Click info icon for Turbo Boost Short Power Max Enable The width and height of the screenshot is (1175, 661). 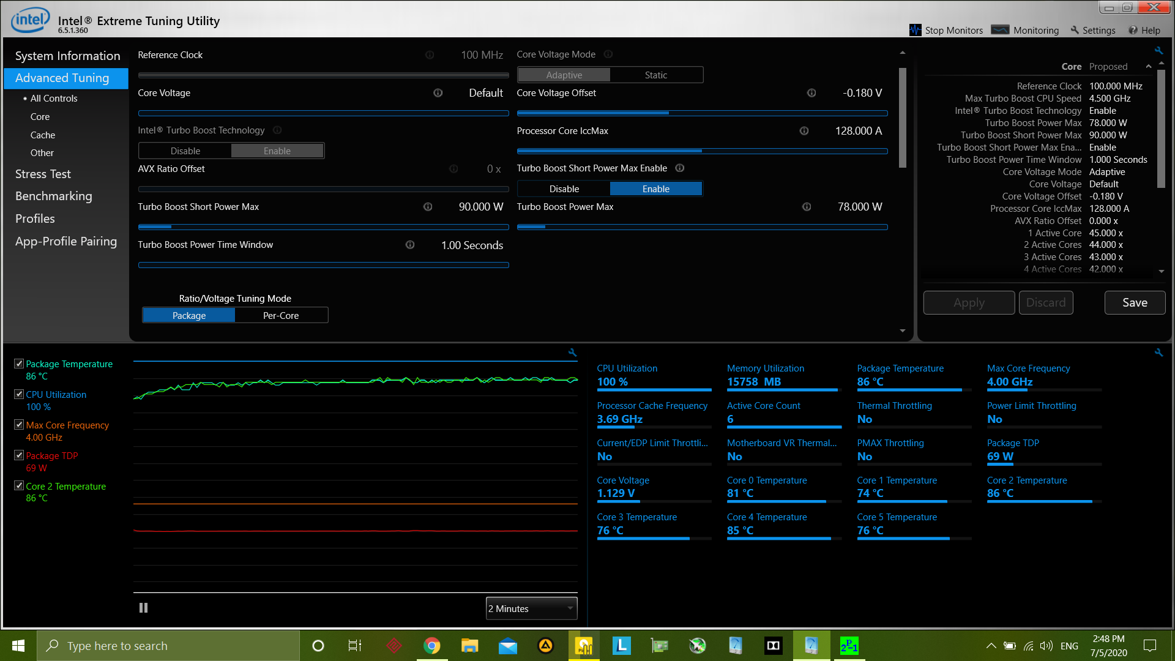tap(679, 168)
